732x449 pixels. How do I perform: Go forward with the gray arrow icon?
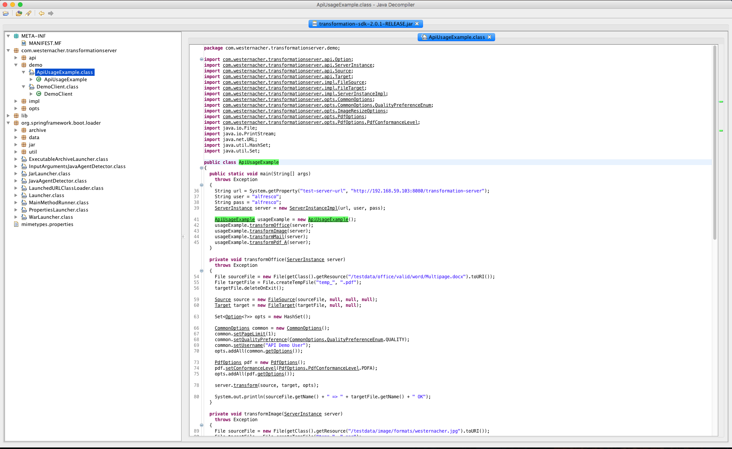click(51, 13)
